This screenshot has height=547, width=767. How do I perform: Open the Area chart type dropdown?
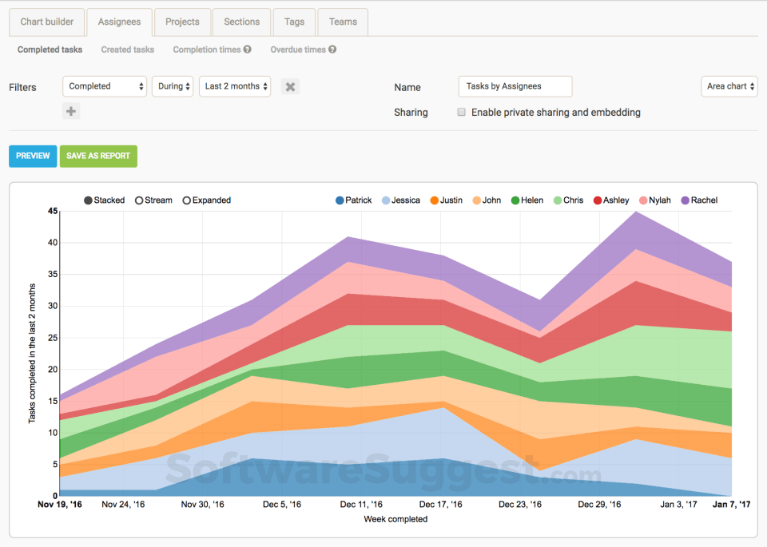click(x=729, y=86)
